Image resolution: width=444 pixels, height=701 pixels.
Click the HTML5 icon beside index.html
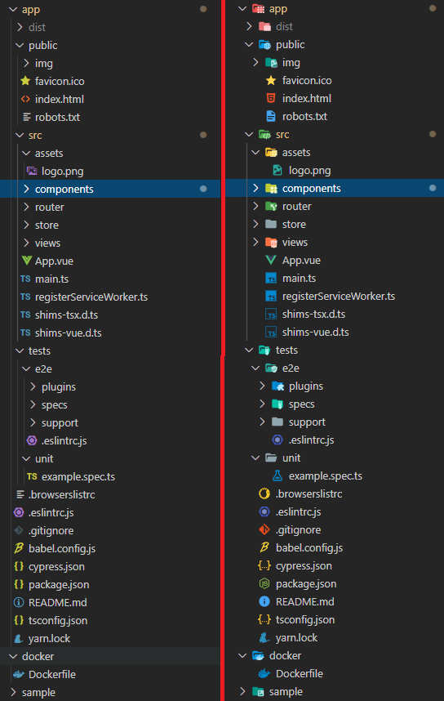pos(271,98)
